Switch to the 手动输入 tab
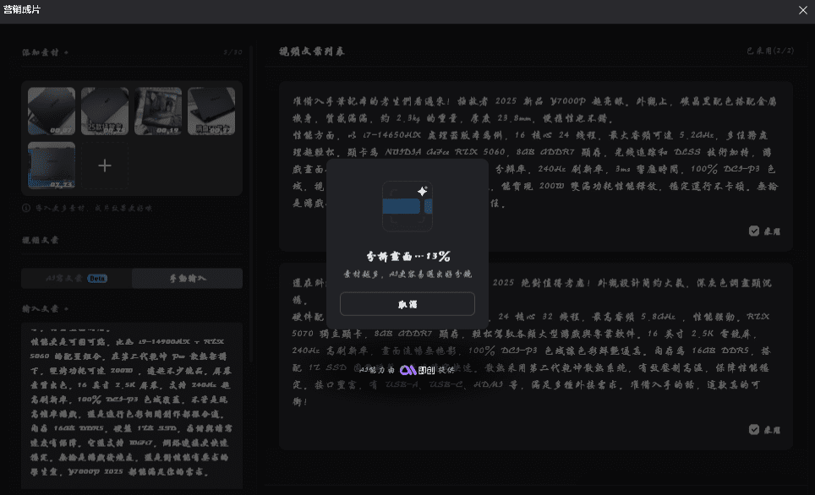This screenshot has height=495, width=815. tap(187, 279)
